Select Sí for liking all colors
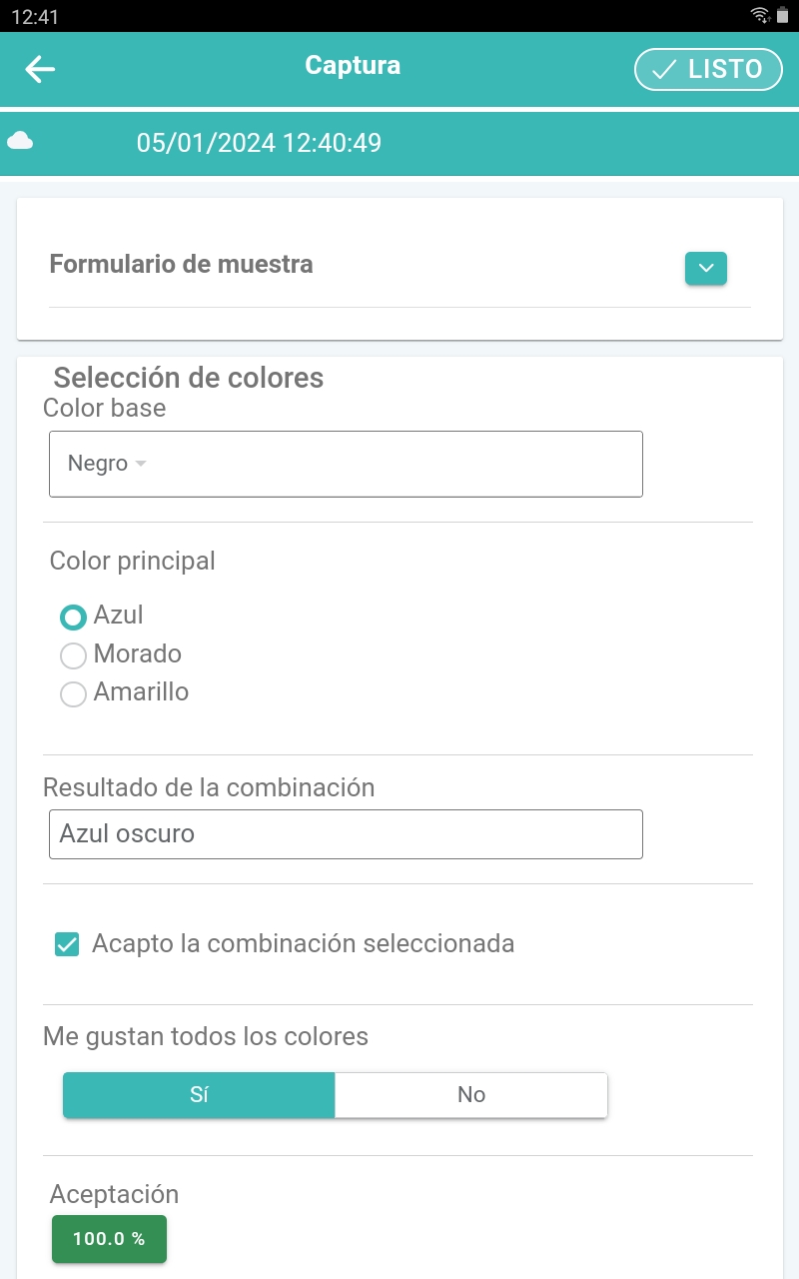 [x=199, y=1095]
